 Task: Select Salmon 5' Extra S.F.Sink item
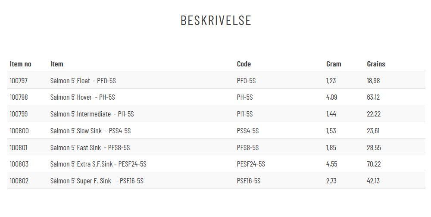98,164
